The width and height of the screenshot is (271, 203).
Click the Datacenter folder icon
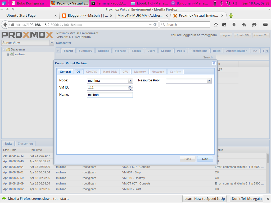coord(8,49)
